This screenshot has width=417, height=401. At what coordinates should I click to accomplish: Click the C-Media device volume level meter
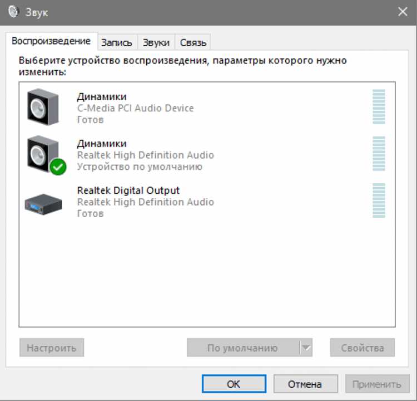[379, 107]
